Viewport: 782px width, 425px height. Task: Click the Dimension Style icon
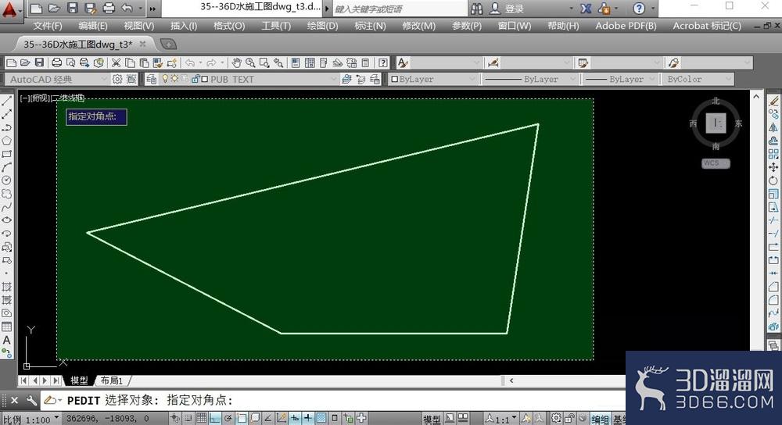[x=493, y=62]
